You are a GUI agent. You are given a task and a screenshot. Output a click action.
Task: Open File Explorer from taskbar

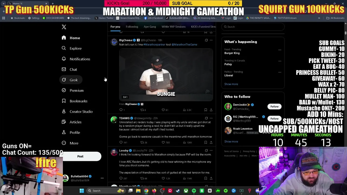click(x=138, y=191)
